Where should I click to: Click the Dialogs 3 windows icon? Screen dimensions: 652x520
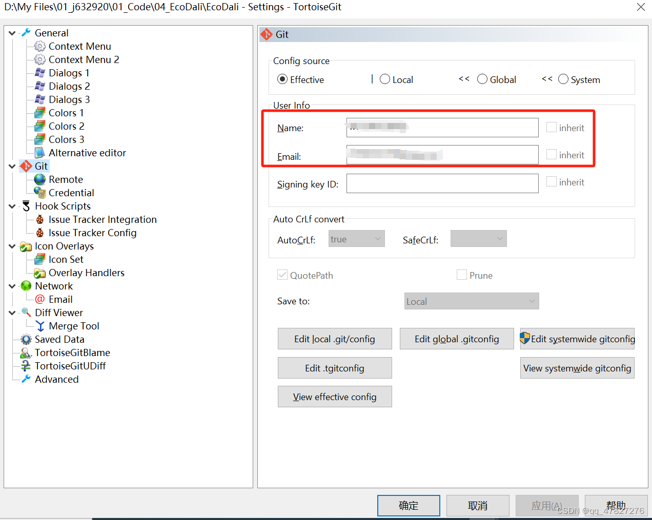pos(40,99)
